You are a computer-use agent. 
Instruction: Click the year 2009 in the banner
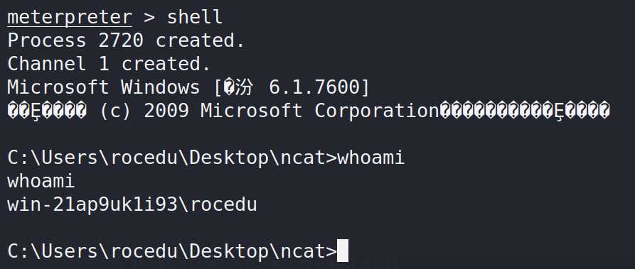166,111
